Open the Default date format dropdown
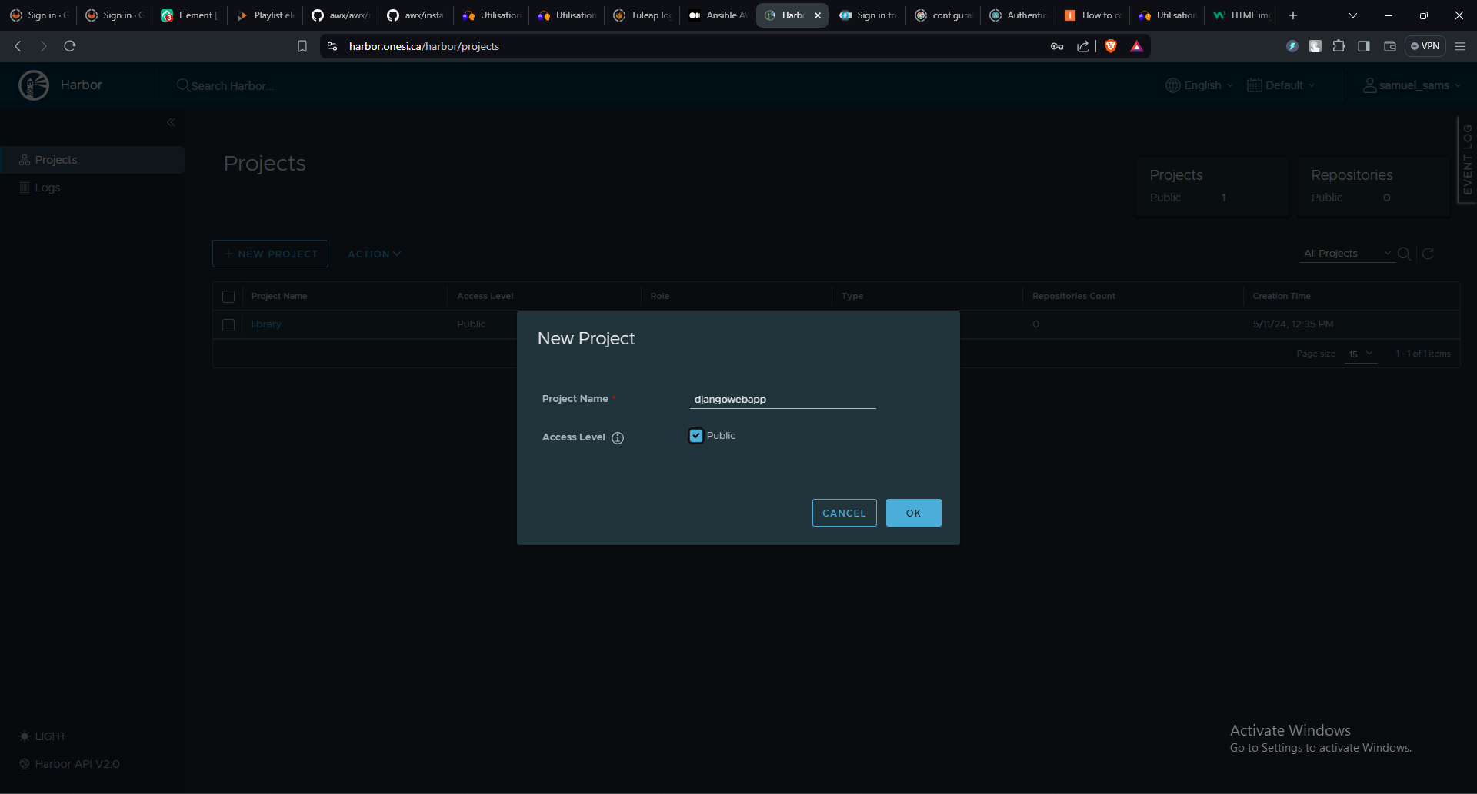This screenshot has height=794, width=1477. coord(1281,85)
